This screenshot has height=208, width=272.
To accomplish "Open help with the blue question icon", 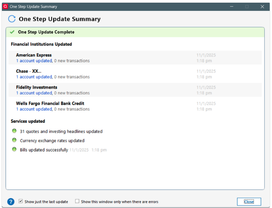I will click(x=11, y=202).
